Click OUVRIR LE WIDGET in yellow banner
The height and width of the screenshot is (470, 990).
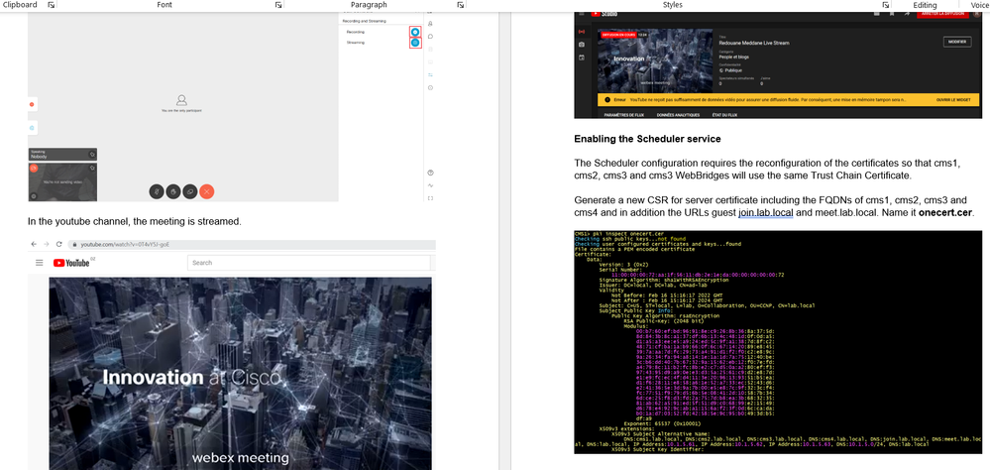pyautogui.click(x=952, y=100)
